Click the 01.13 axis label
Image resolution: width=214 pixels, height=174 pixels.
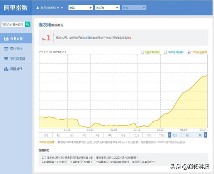(x=67, y=130)
